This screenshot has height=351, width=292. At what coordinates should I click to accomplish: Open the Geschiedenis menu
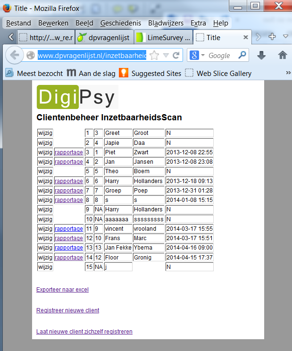pos(121,23)
